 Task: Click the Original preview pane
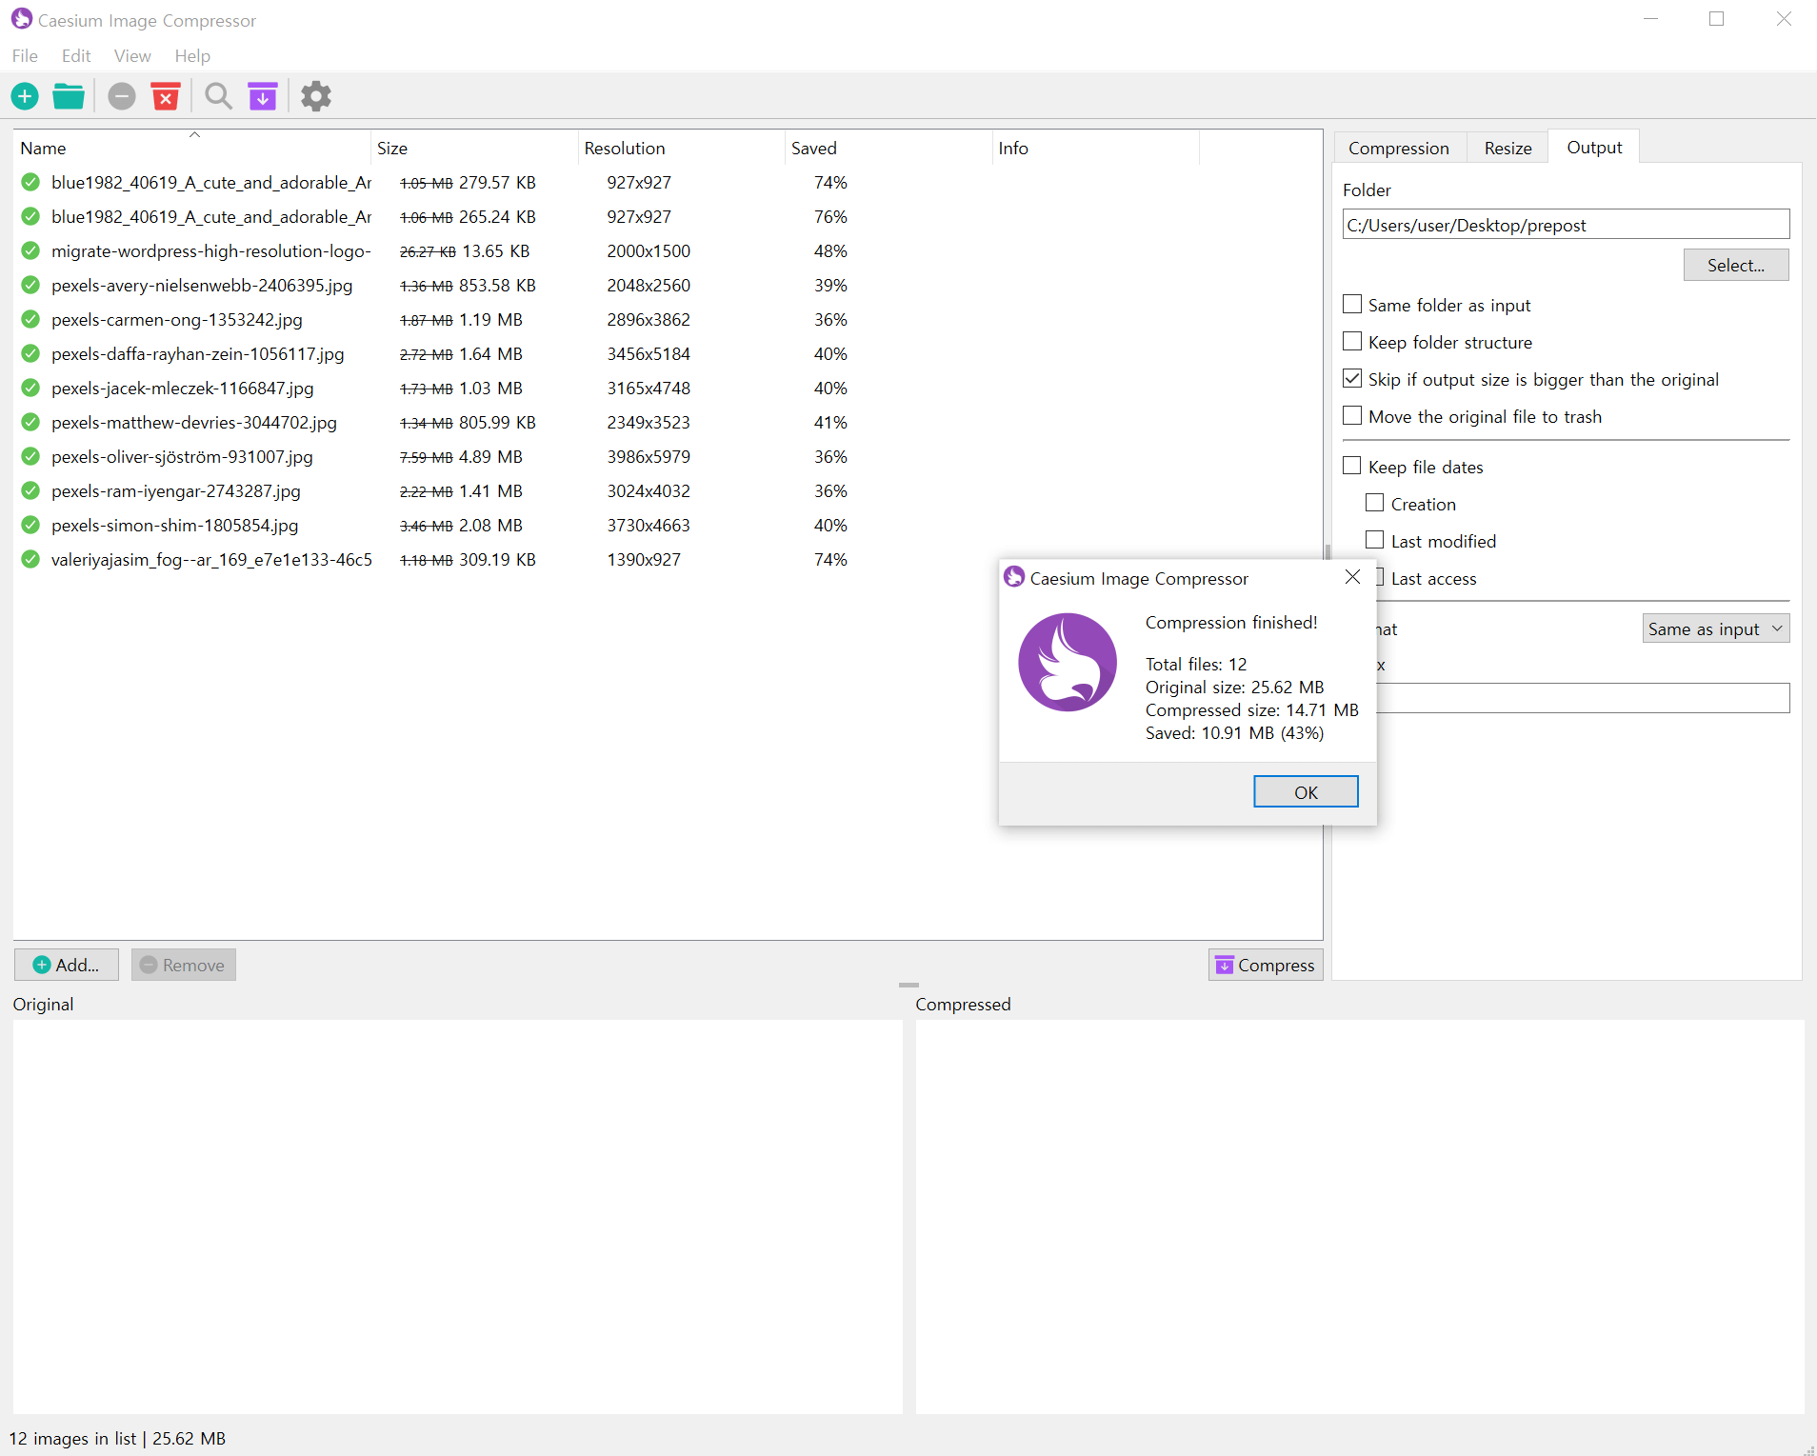pos(457,1216)
